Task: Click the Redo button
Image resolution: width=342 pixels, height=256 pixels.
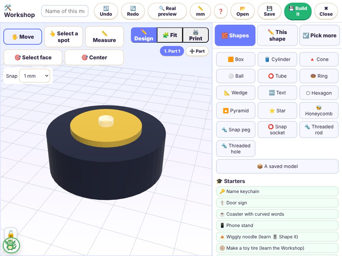Action: coord(133,11)
